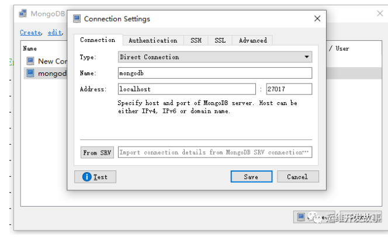The image size is (388, 237).
Task: Select the New Connection row icon
Action: (30, 61)
